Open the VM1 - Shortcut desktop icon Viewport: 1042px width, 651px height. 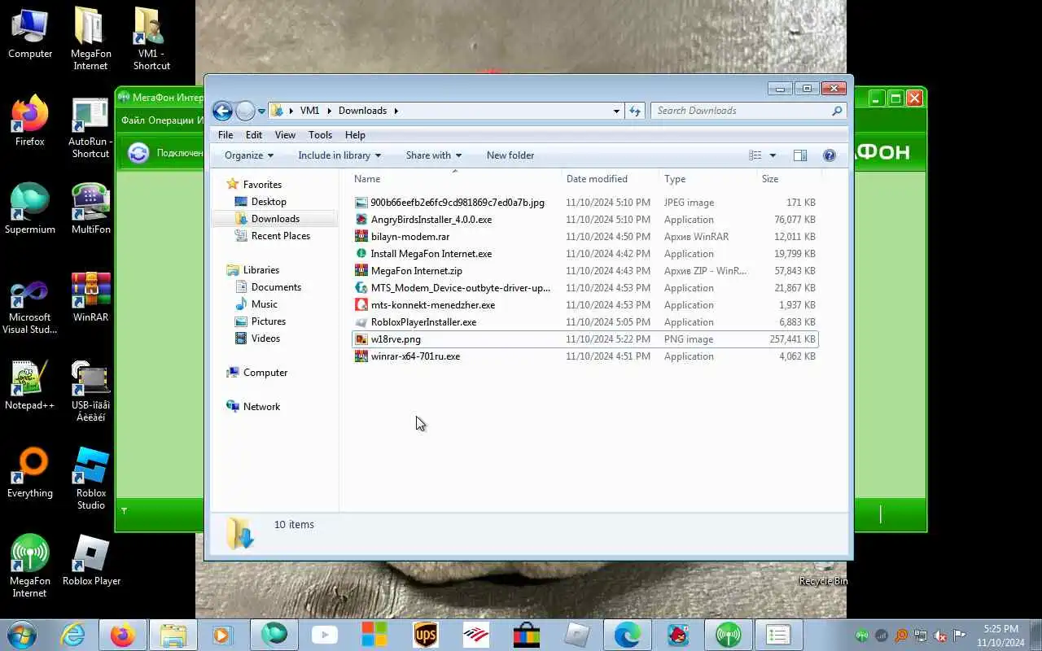pos(151,39)
